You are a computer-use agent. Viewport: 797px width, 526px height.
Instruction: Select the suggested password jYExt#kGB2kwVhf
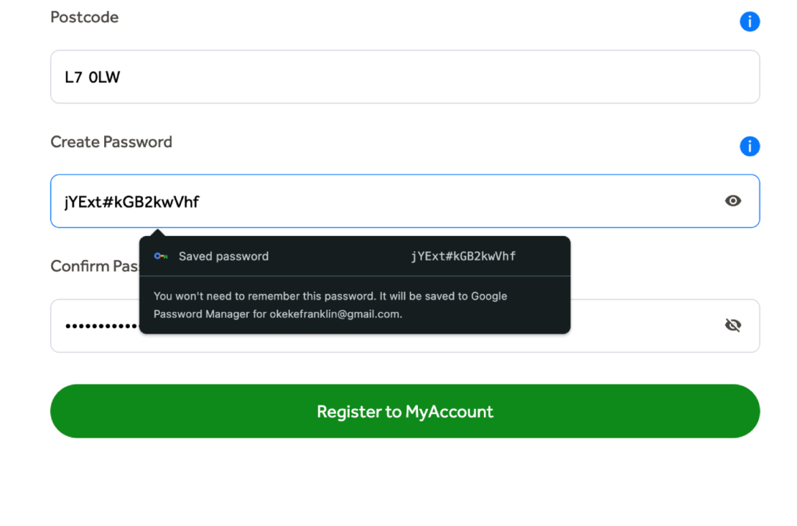(463, 256)
